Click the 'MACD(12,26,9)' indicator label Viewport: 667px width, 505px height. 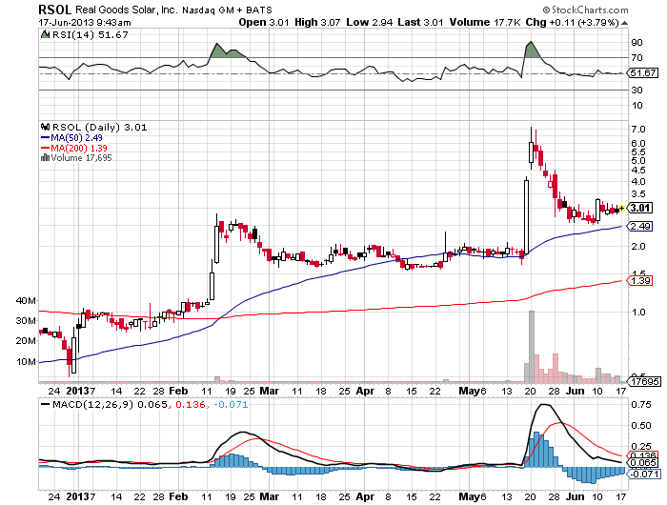click(91, 404)
